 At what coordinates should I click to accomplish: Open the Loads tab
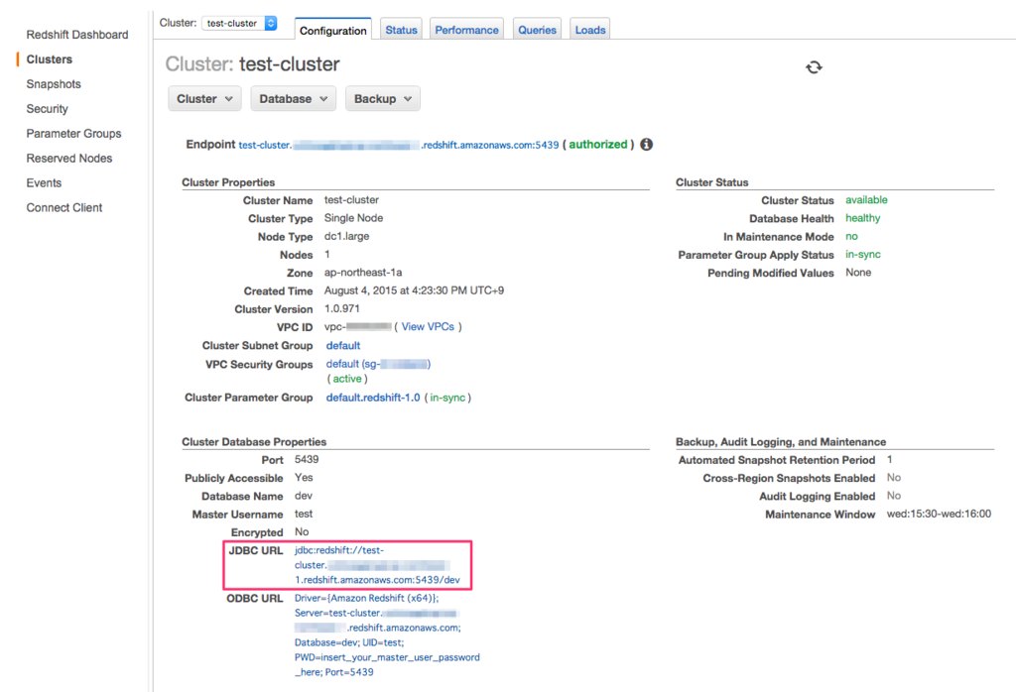pos(590,30)
